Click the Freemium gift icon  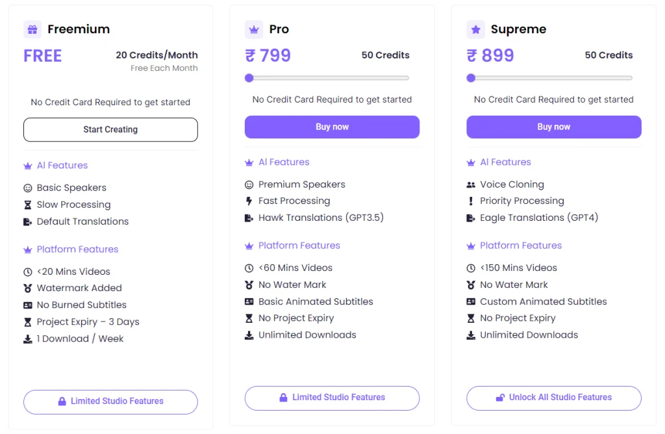click(x=32, y=29)
